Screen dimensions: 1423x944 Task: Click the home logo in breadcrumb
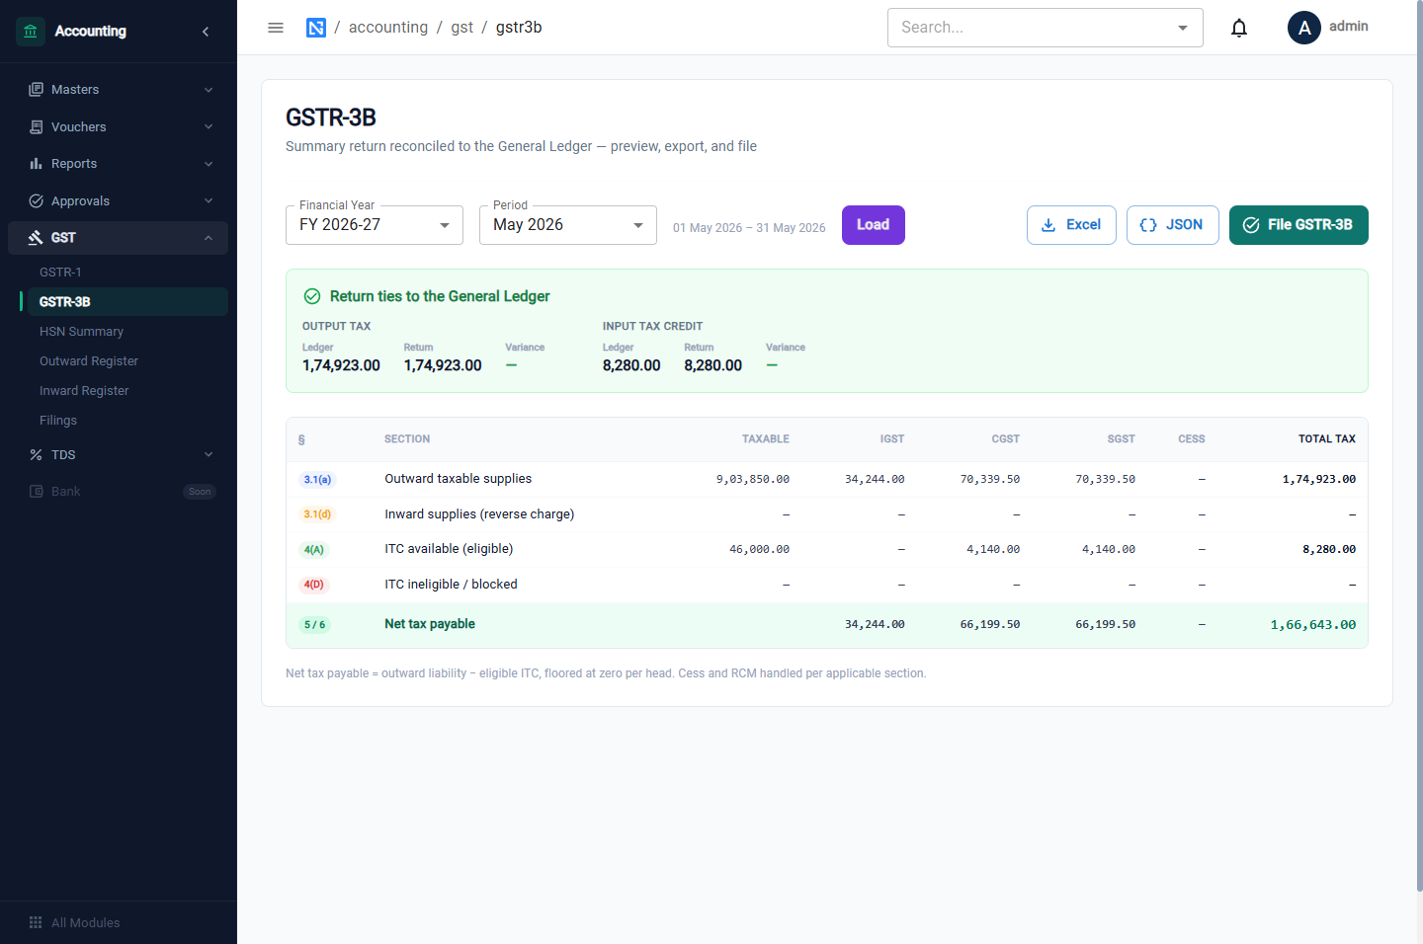[x=316, y=28]
